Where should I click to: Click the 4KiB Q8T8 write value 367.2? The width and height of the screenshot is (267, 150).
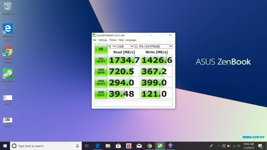[x=156, y=71]
